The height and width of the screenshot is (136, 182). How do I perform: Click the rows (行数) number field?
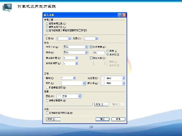(62, 39)
